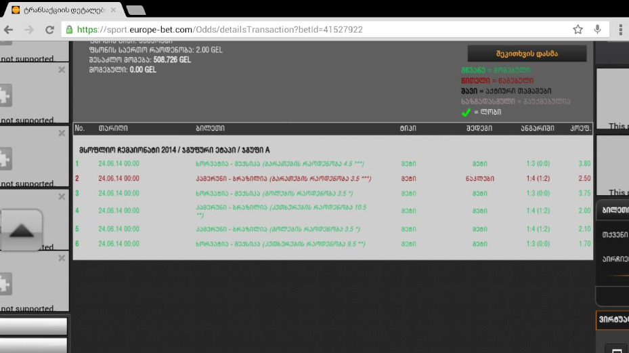
Task: Bookmark this page with the star
Action: 578,29
